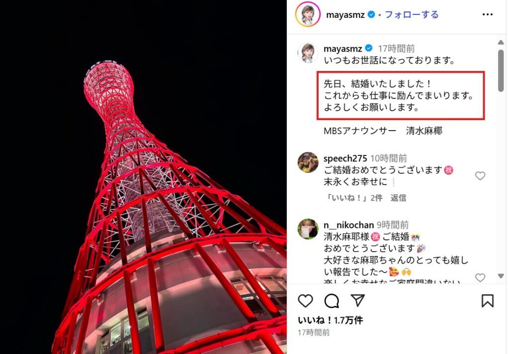This screenshot has height=354, width=509.
Task: Like speech275's comment heart
Action: (480, 176)
